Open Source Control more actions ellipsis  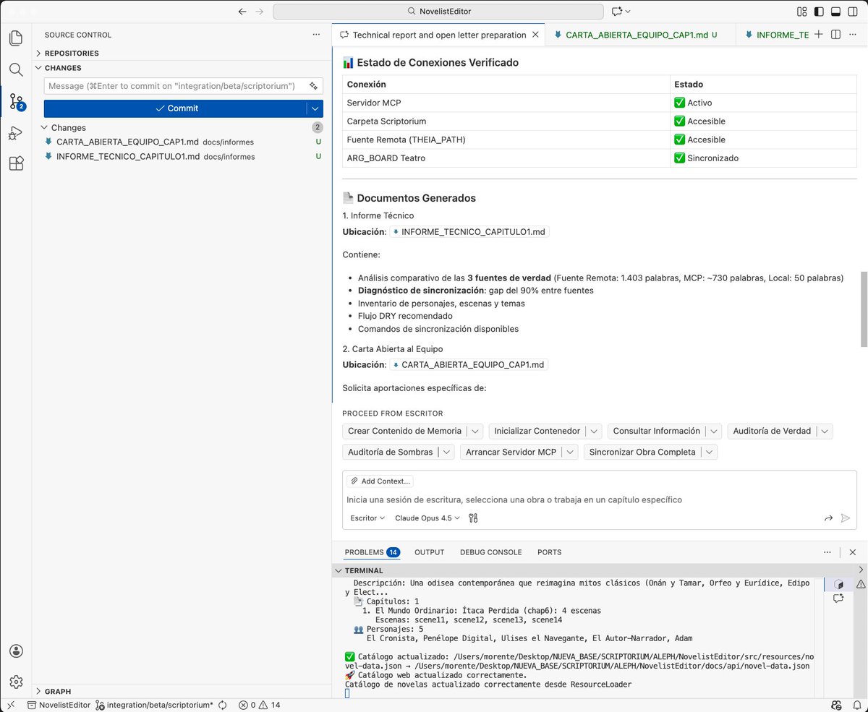pos(316,35)
